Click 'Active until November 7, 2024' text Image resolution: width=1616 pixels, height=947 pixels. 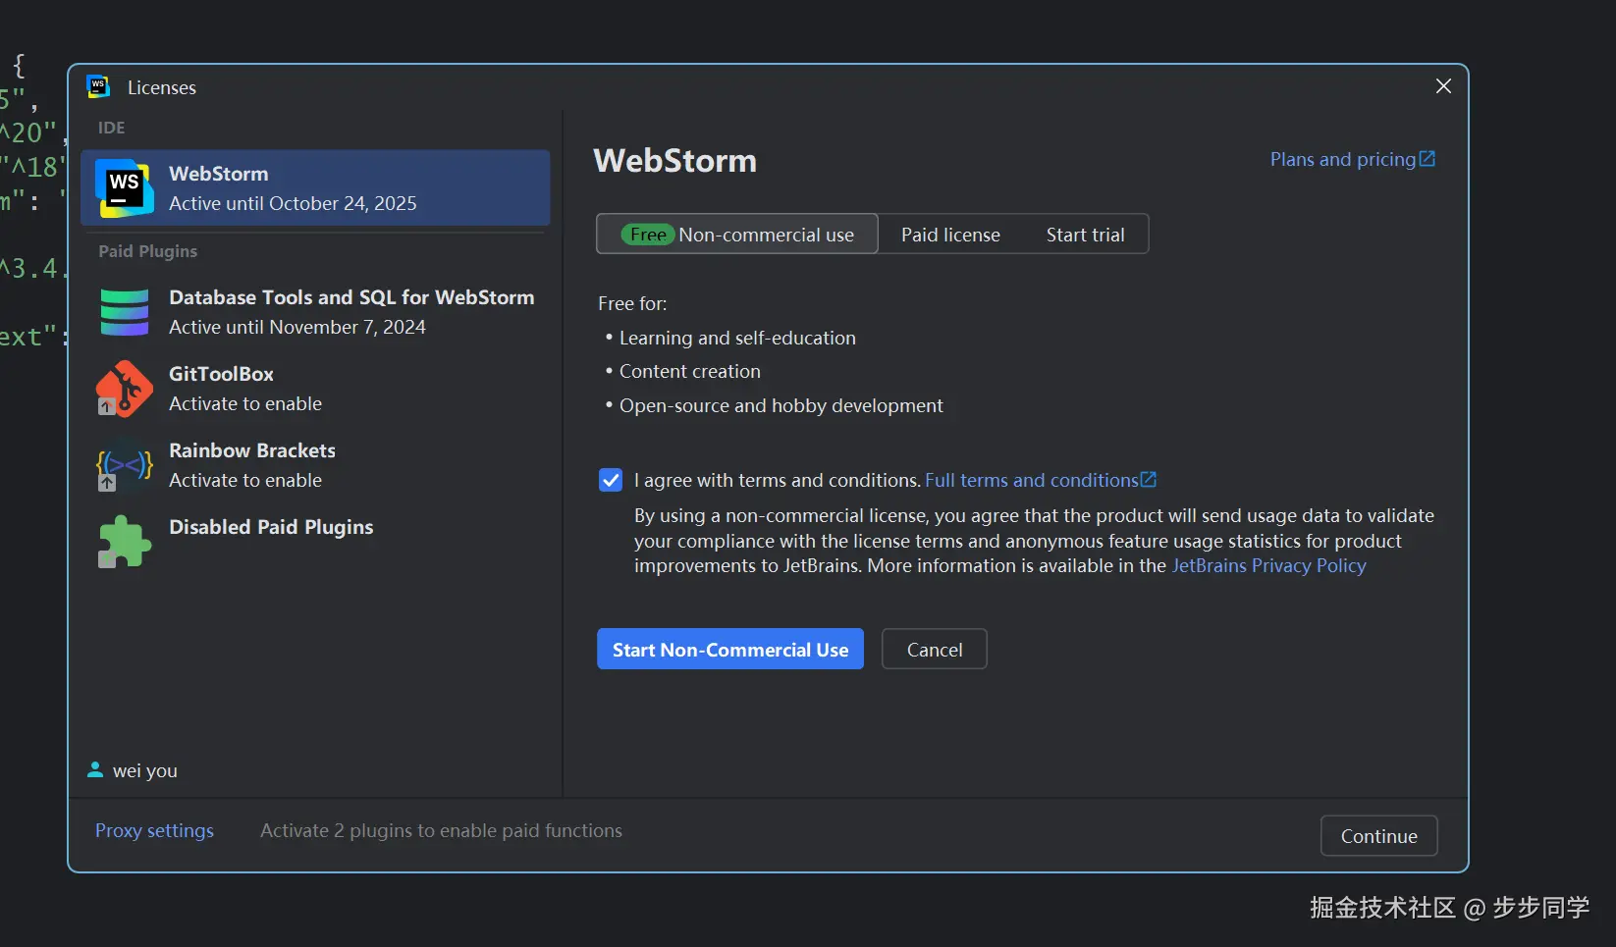click(x=297, y=327)
